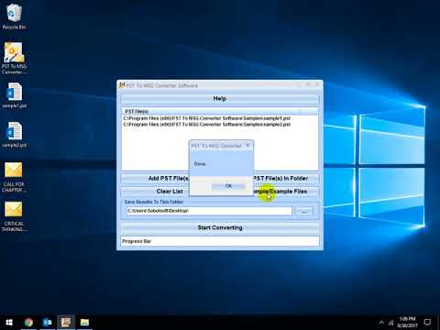Click the Progress Bar area
The height and width of the screenshot is (330, 440).
[x=220, y=241]
